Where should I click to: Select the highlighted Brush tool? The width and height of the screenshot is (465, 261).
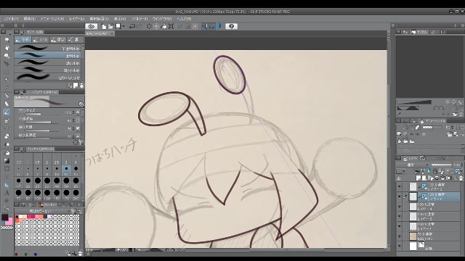pos(7,112)
